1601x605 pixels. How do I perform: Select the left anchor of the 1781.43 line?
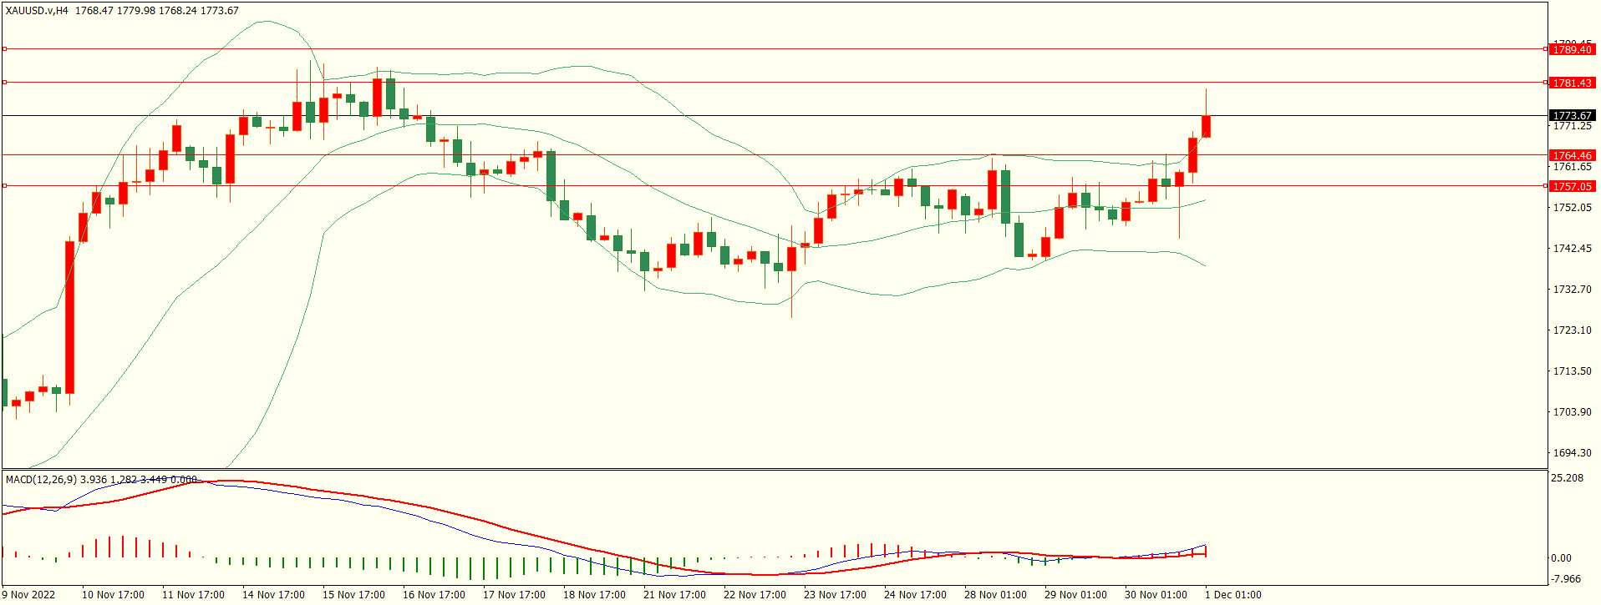pyautogui.click(x=4, y=83)
